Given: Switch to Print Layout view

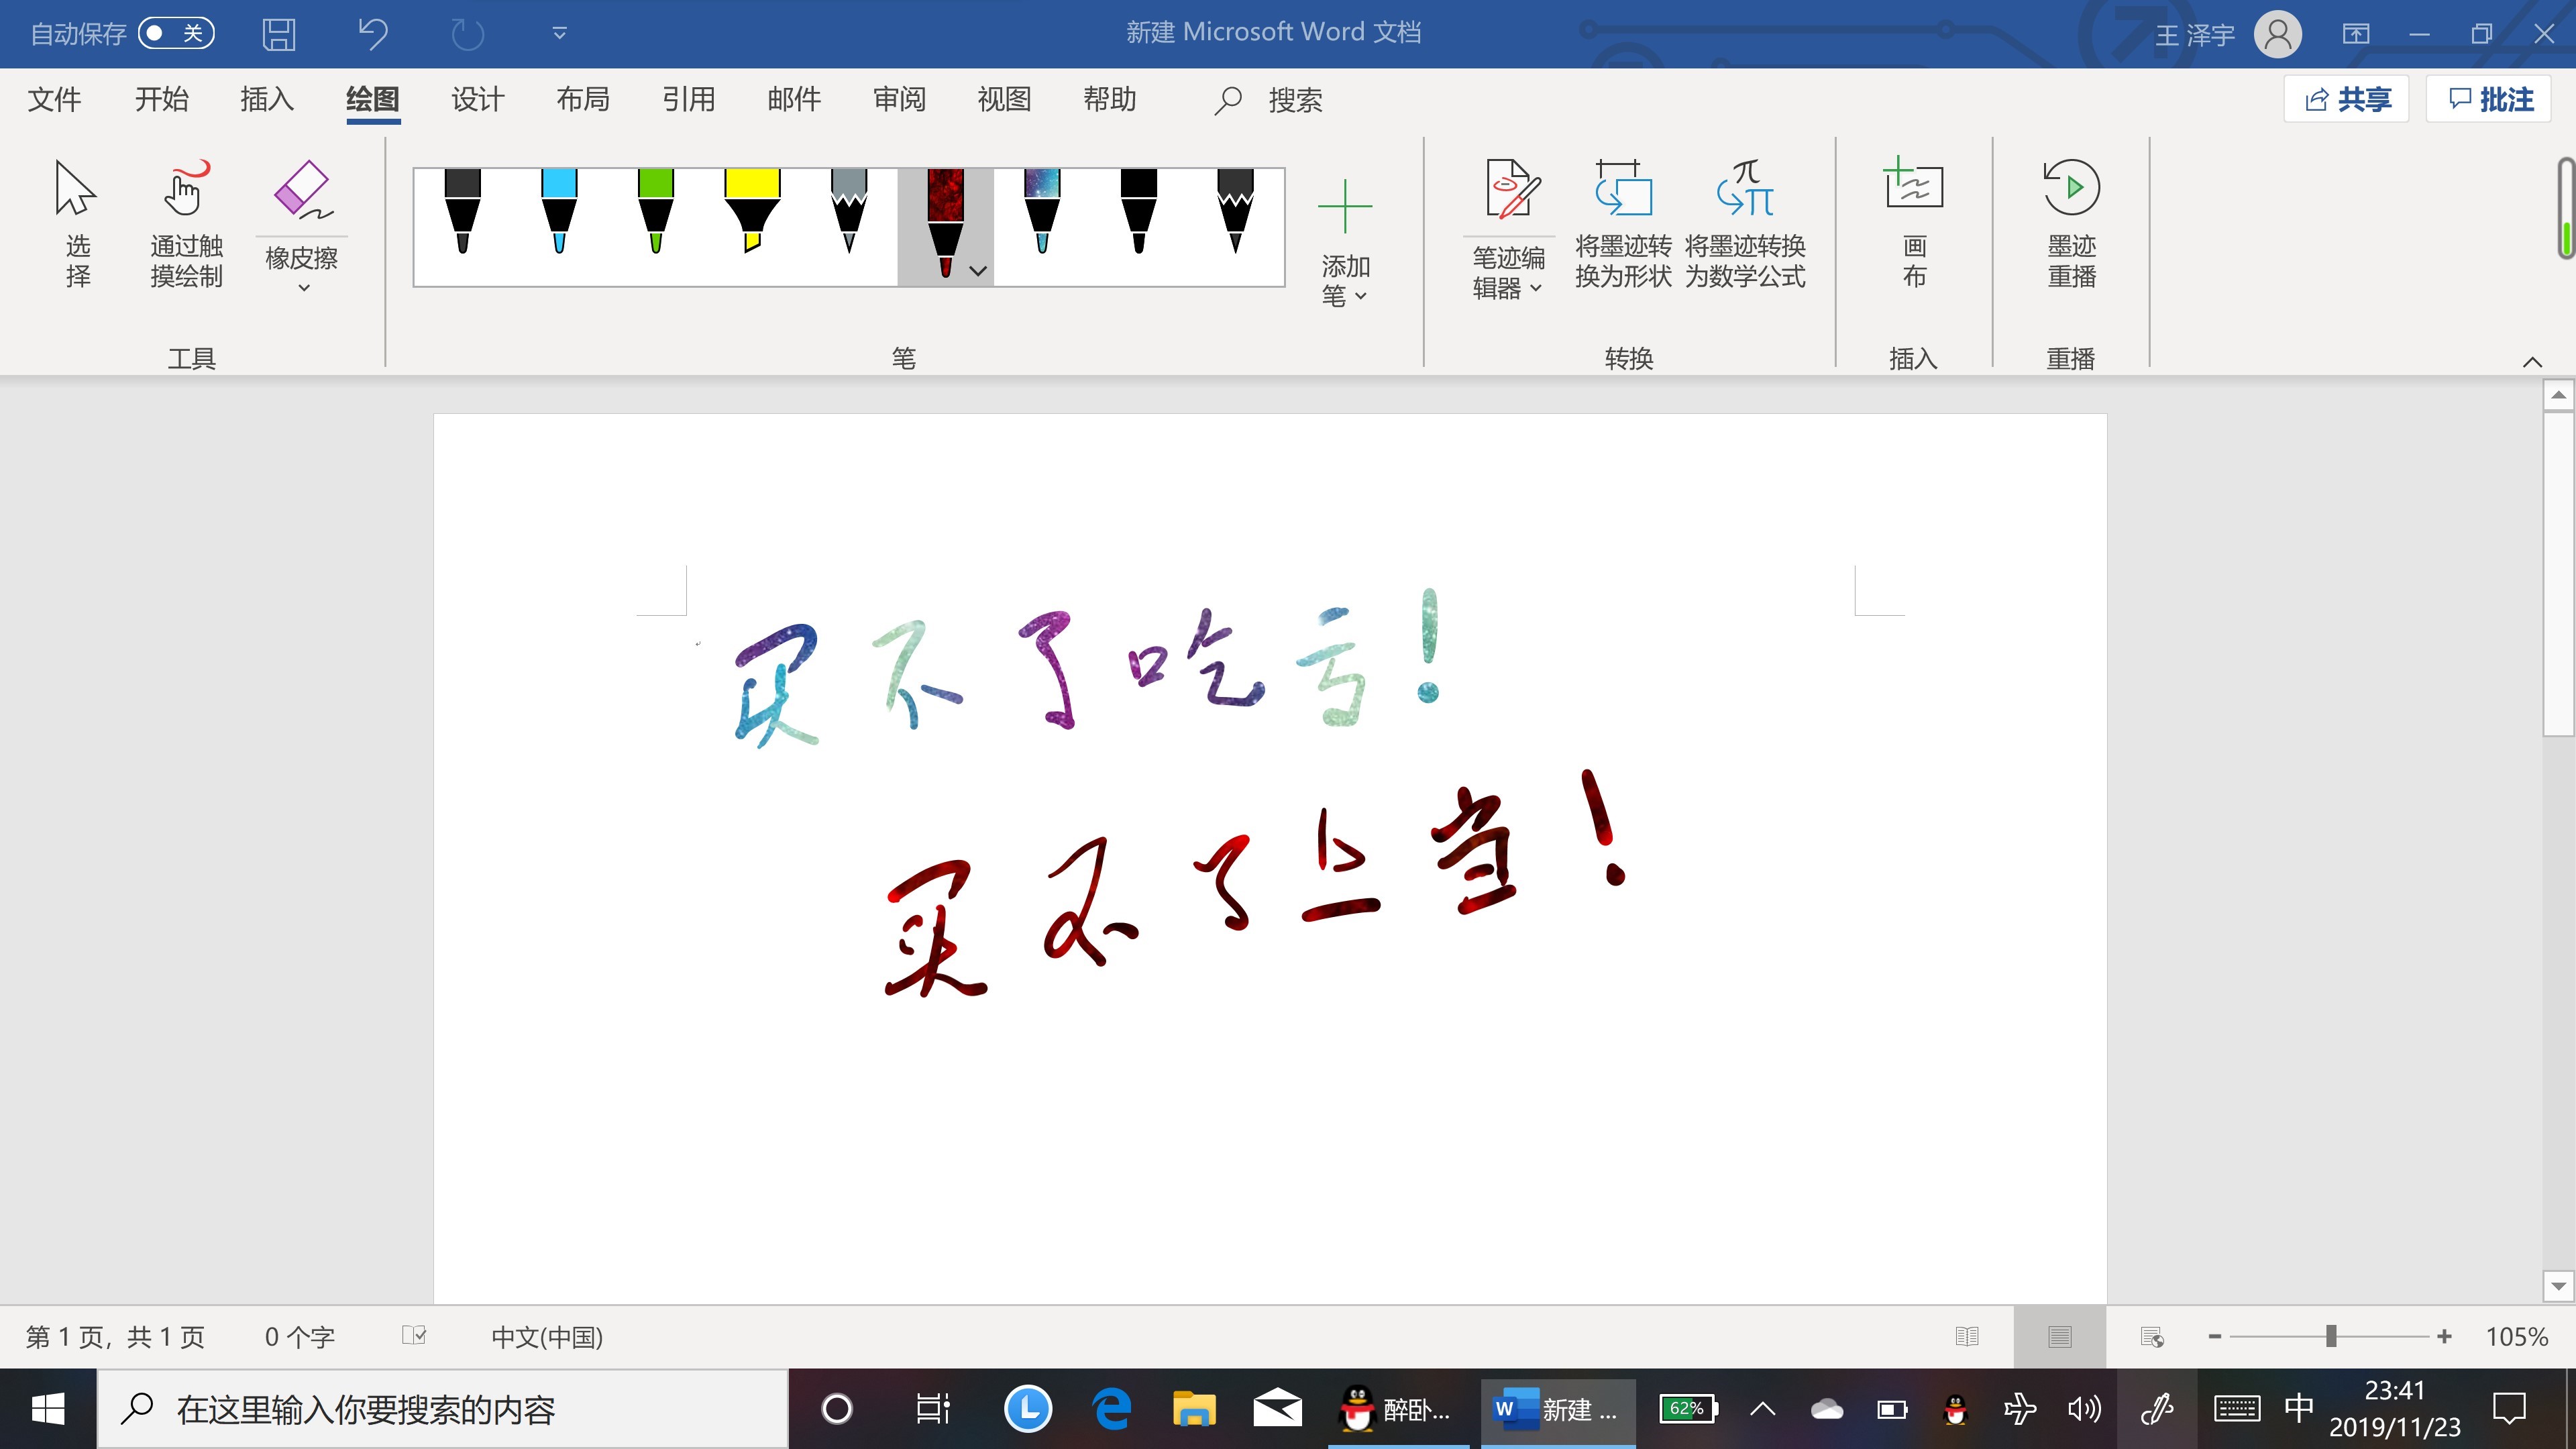Looking at the screenshot, I should click(2059, 1337).
